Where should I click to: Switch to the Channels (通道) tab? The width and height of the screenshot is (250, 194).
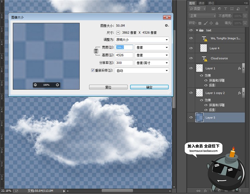[x=201, y=3]
